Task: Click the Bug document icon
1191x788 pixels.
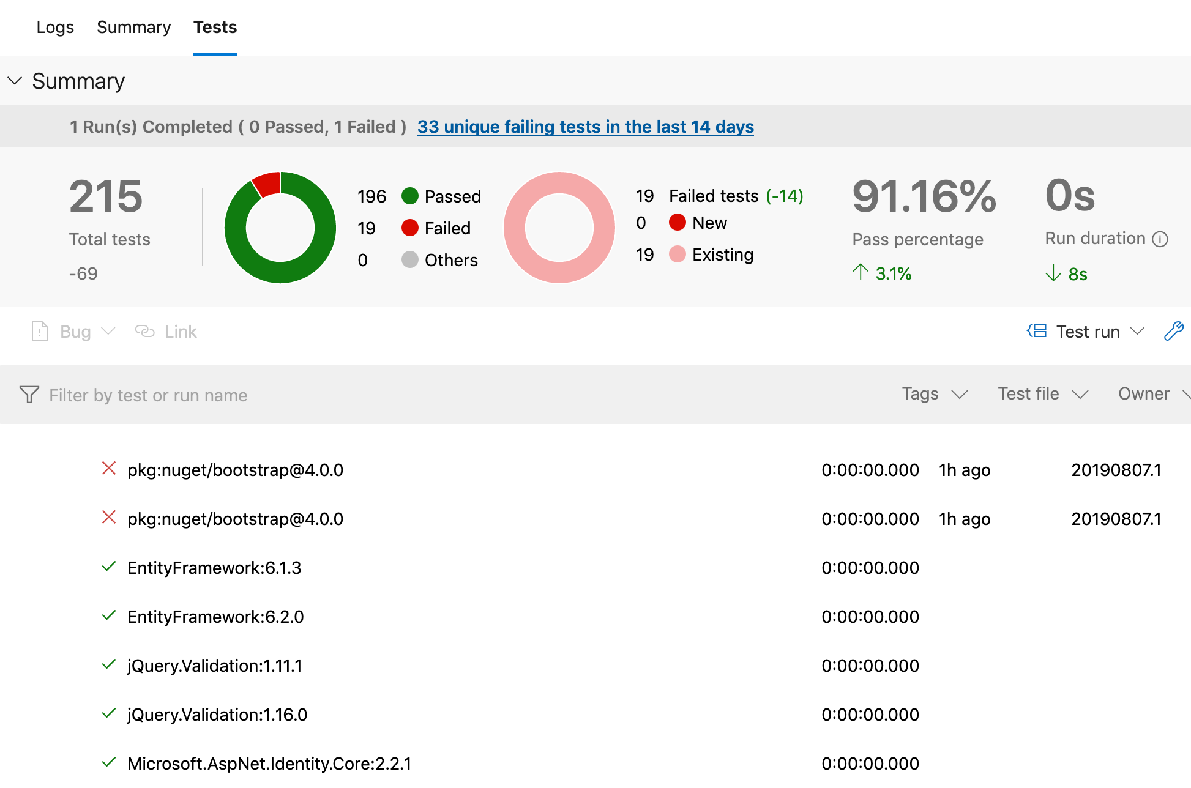Action: (40, 331)
